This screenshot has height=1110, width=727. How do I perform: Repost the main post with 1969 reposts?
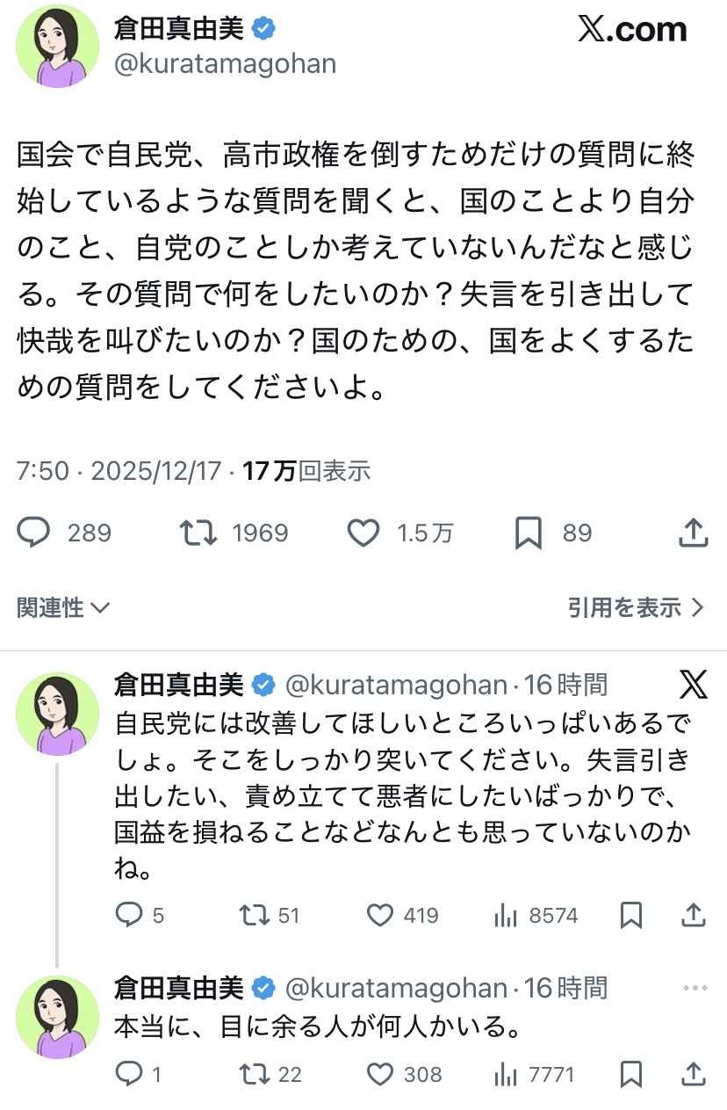pyautogui.click(x=198, y=533)
